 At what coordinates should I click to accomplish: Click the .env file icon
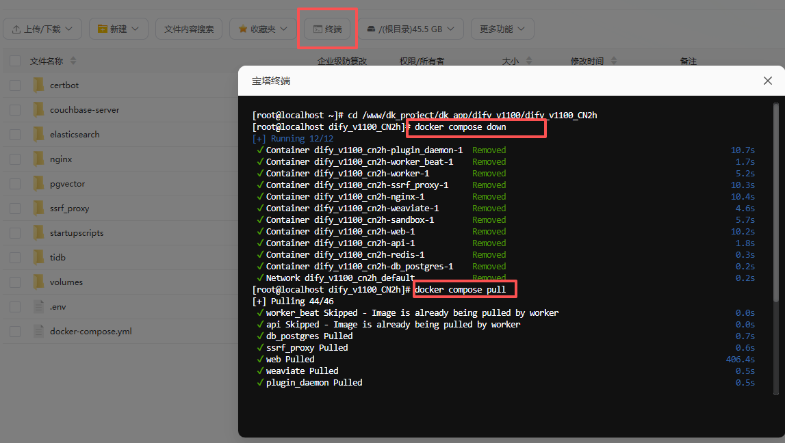pos(38,307)
